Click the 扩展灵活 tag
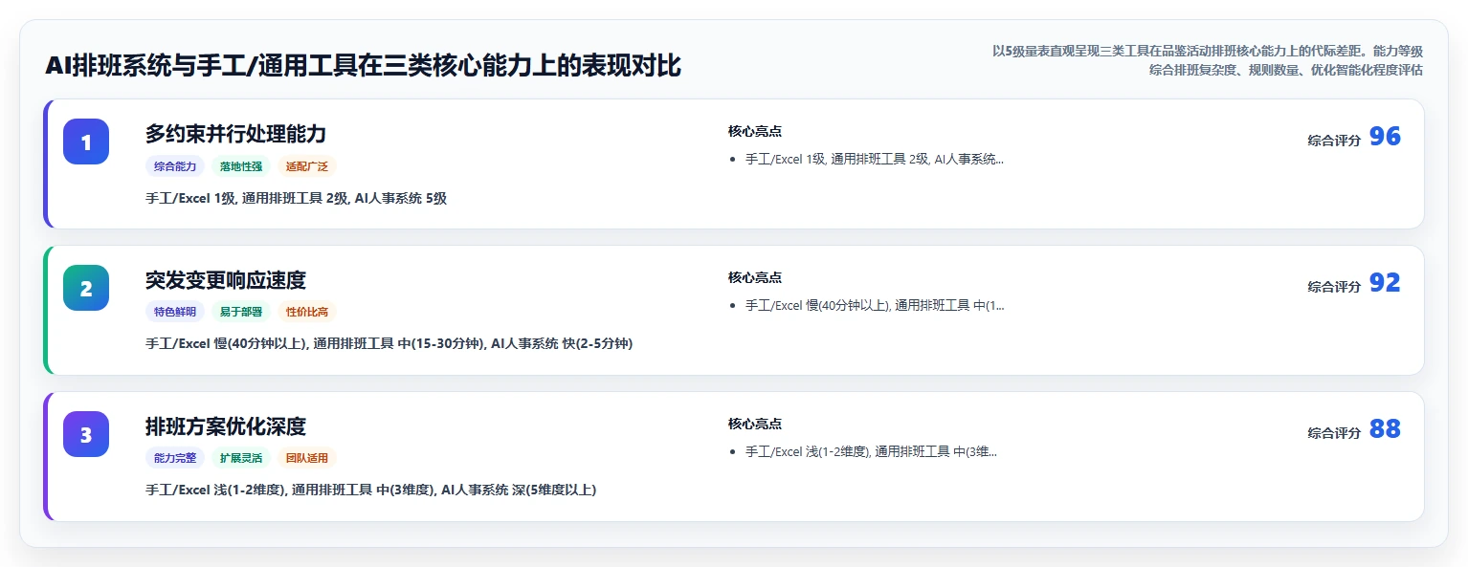 tap(241, 458)
